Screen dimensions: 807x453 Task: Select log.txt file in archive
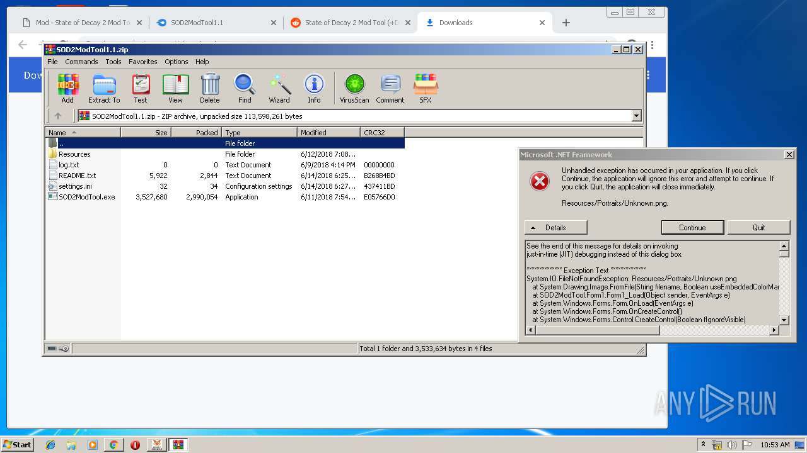(224, 165)
